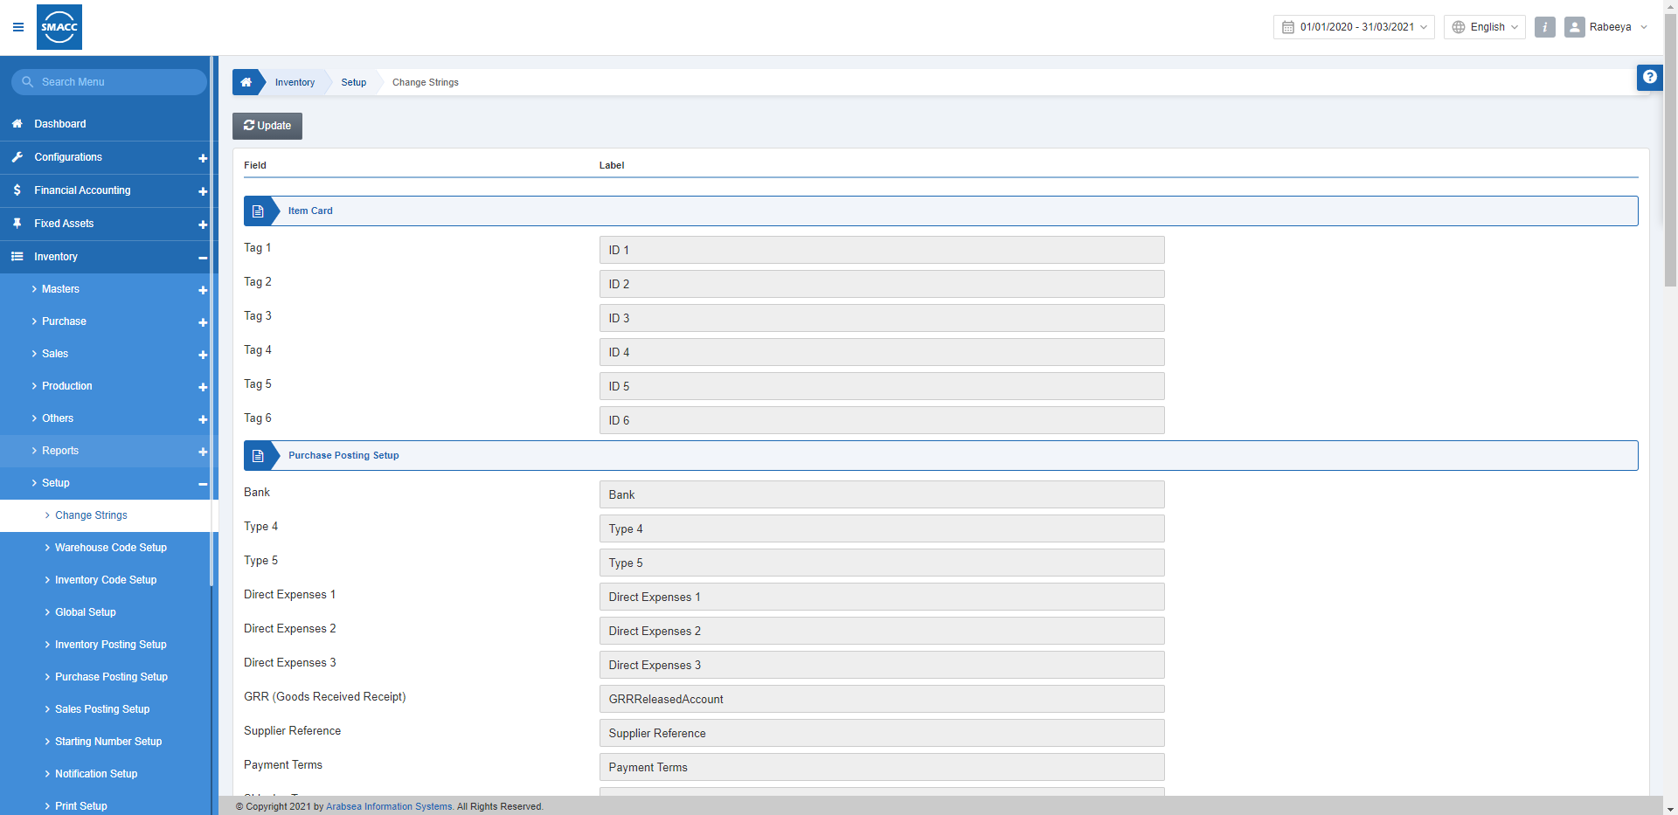Screen dimensions: 1678x815
Task: Click the Tag 1 label input field
Action: click(x=881, y=250)
